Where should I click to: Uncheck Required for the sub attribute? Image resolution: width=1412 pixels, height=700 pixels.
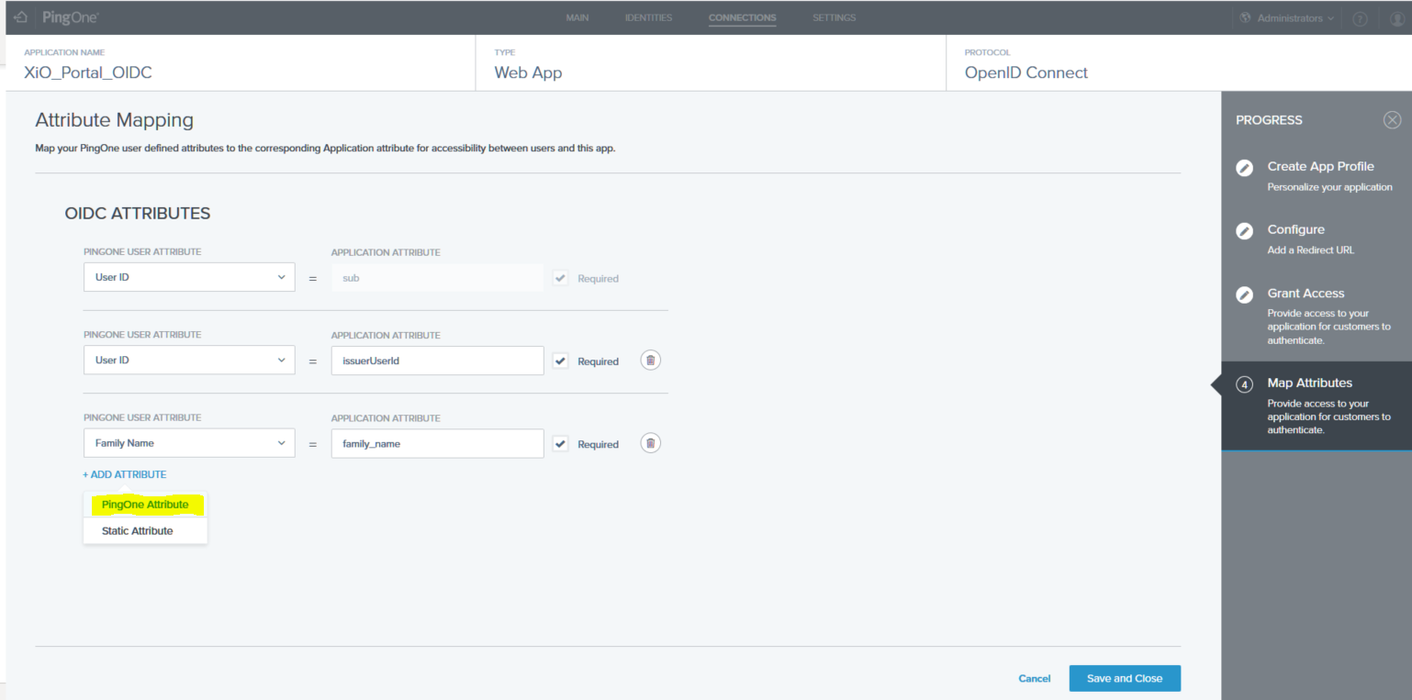(560, 277)
